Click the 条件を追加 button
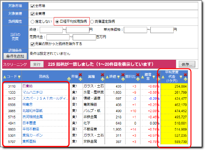 click(15, 56)
